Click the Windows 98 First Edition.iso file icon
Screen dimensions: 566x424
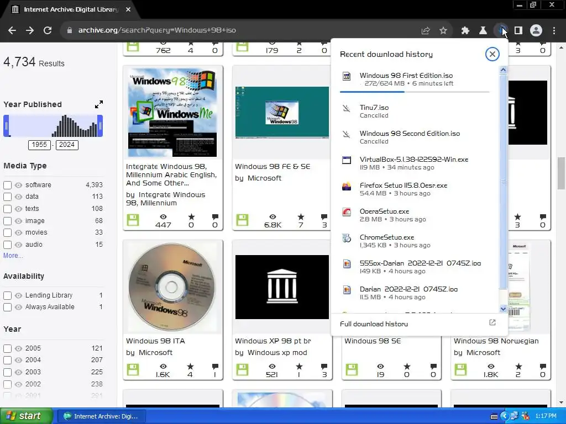pos(347,76)
